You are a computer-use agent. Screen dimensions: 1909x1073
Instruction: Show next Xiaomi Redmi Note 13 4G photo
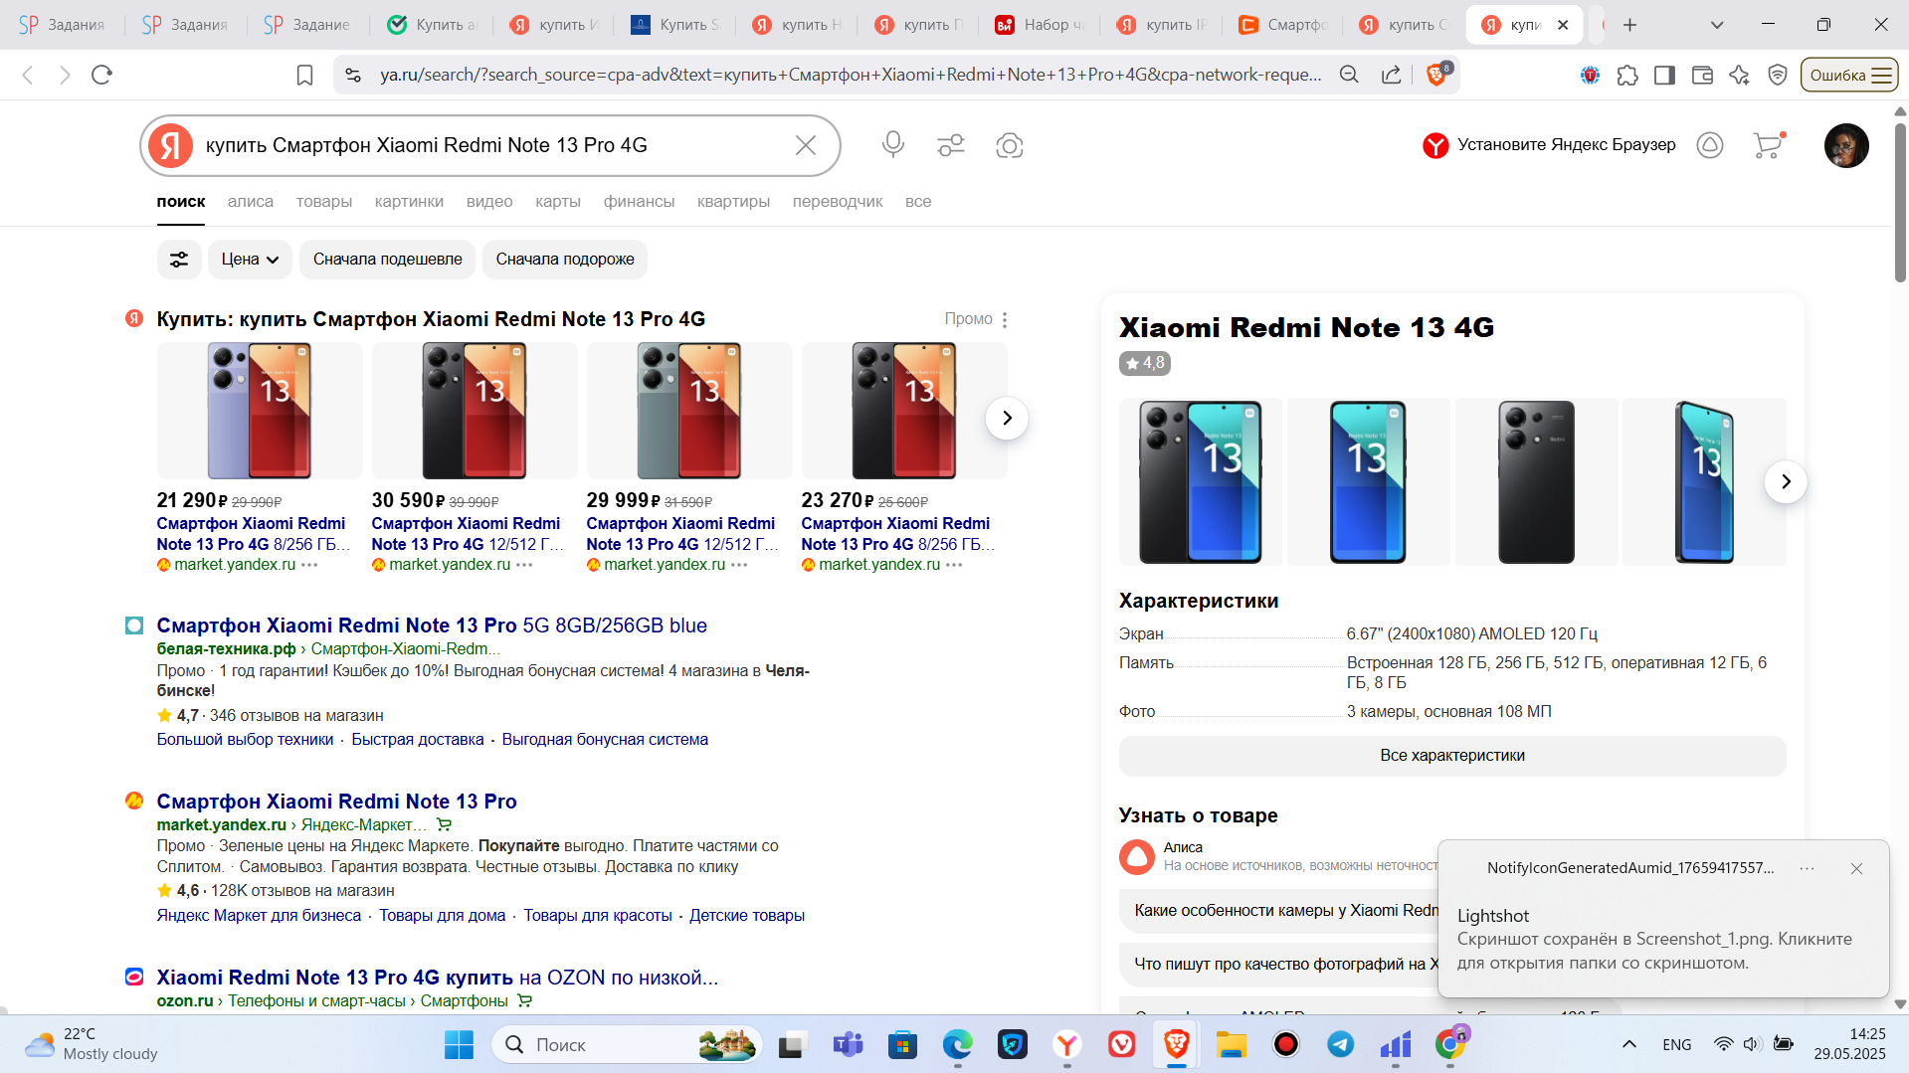(1786, 481)
